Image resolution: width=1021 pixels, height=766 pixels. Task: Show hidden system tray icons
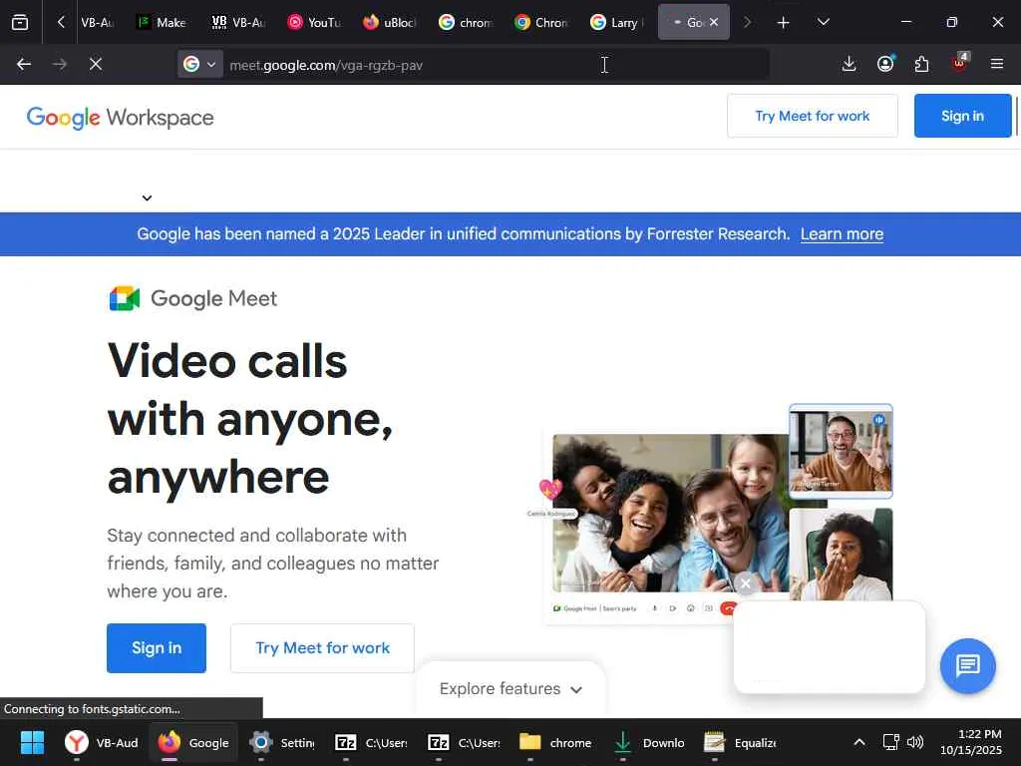859,742
